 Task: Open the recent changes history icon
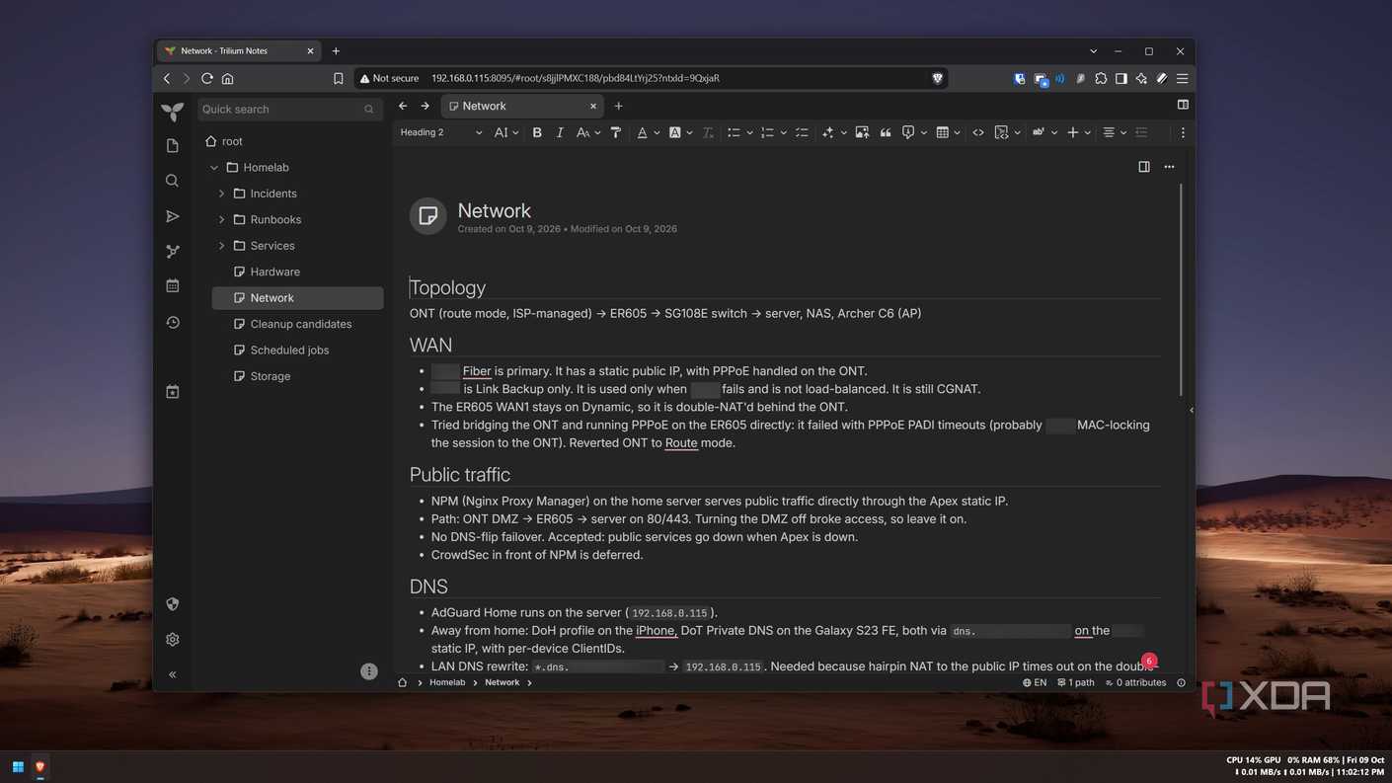click(x=173, y=323)
